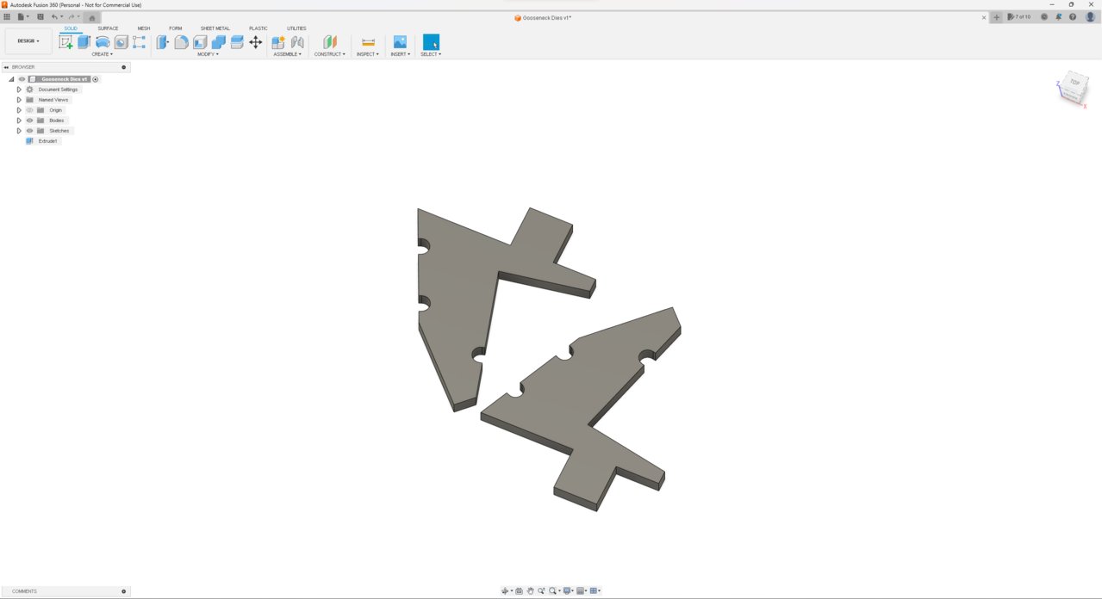Open the File menu icon
The width and height of the screenshot is (1102, 599).
point(22,16)
